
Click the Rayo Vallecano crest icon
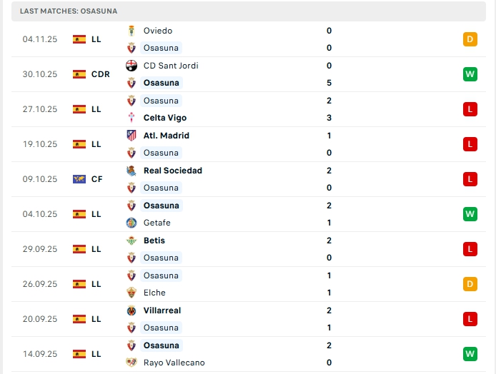132,363
